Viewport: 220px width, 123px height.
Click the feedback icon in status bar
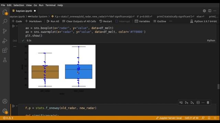203,118
